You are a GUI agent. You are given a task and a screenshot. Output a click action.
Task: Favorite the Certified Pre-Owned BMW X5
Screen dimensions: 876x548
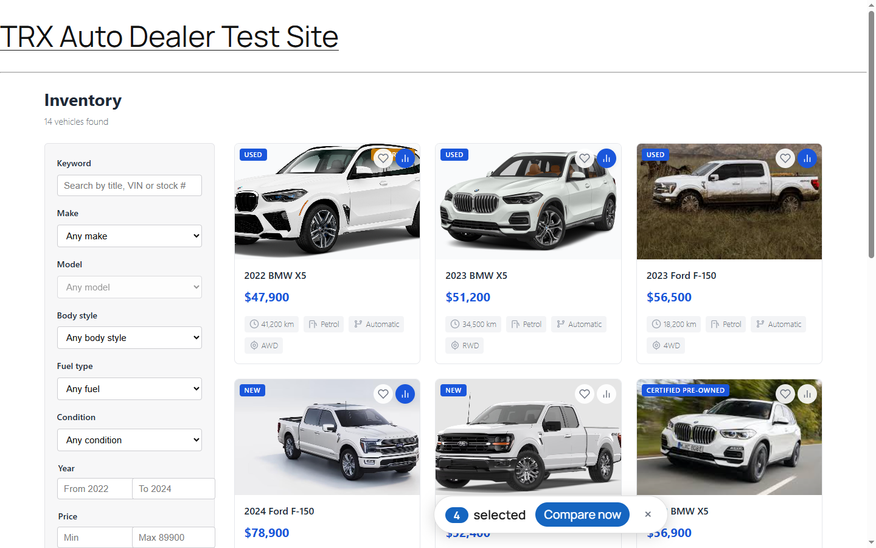point(785,394)
